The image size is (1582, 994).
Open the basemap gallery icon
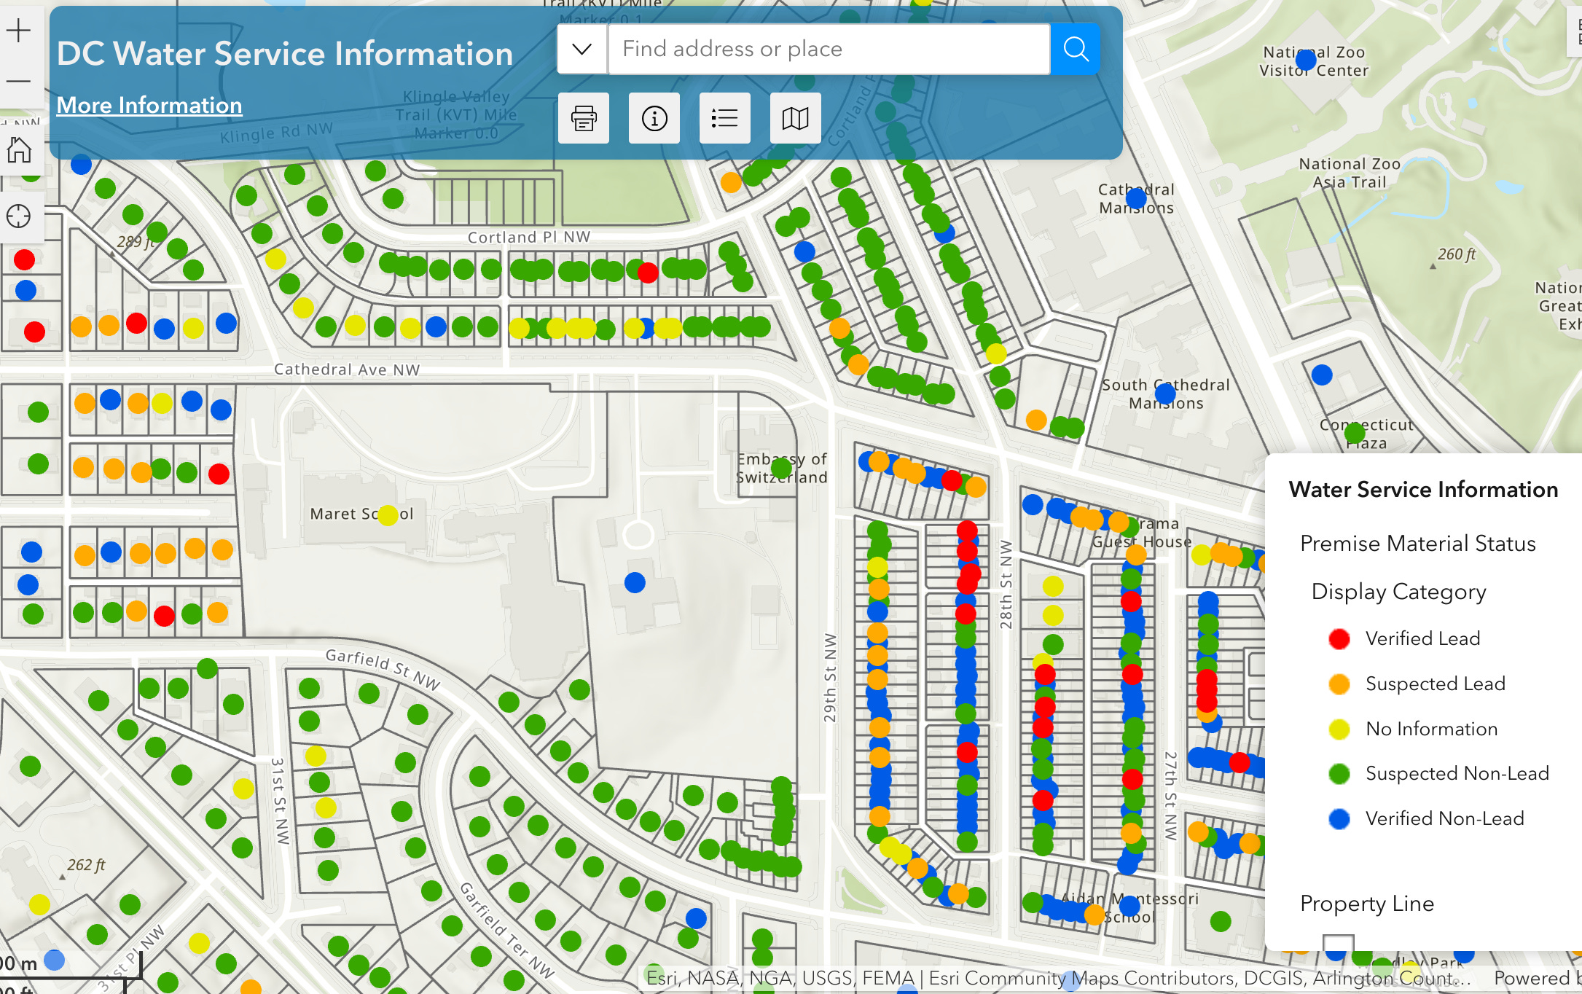[795, 118]
